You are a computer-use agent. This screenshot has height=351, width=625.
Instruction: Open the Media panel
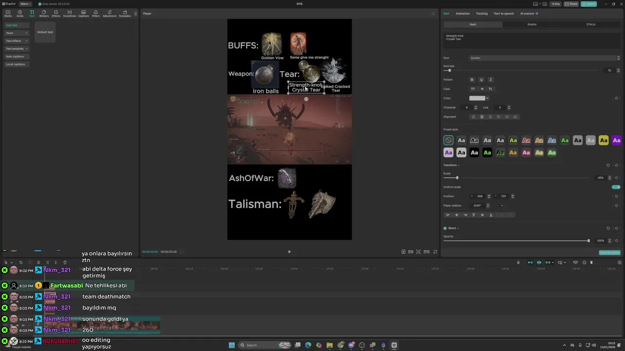coord(8,13)
